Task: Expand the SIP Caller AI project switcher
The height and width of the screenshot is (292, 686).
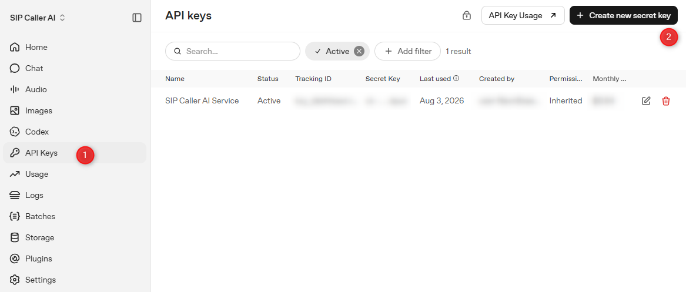Action: (38, 18)
